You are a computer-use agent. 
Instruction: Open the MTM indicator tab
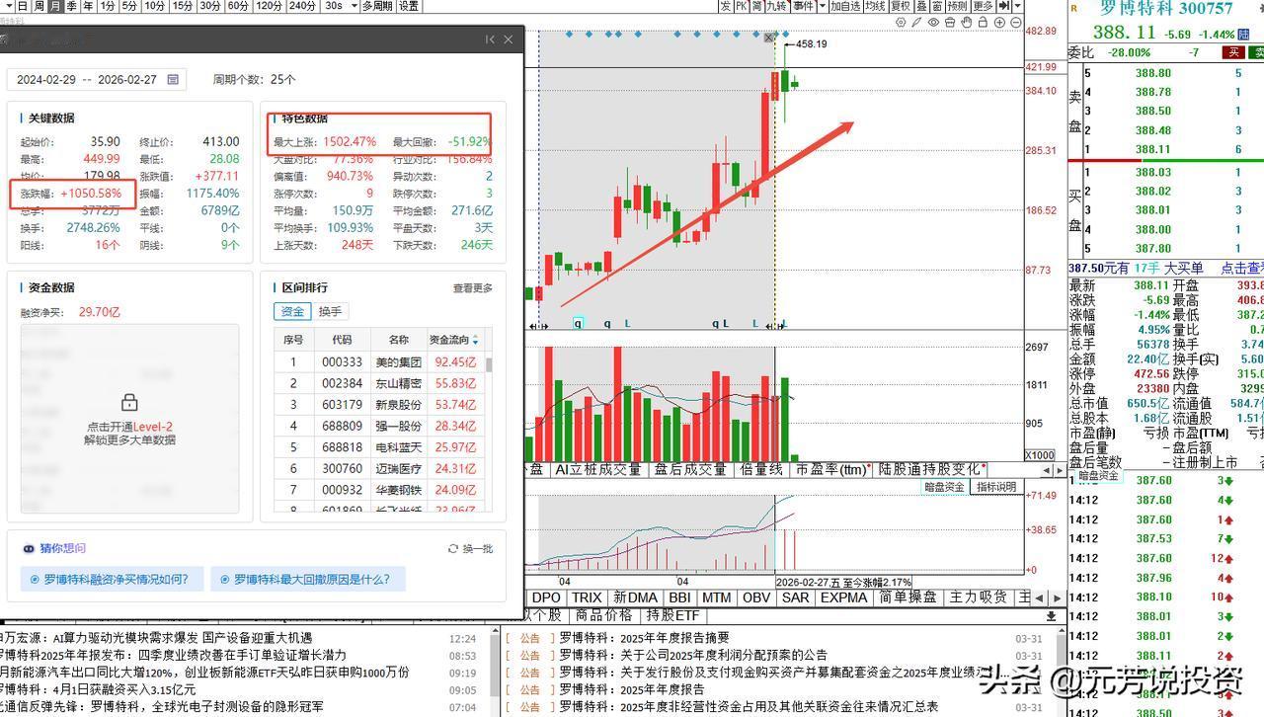[x=717, y=597]
